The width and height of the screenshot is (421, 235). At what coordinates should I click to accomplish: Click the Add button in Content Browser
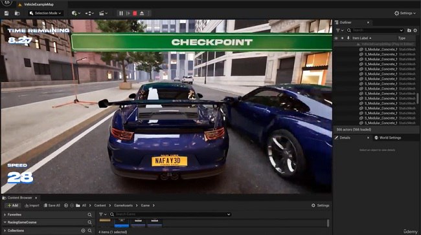[12, 205]
